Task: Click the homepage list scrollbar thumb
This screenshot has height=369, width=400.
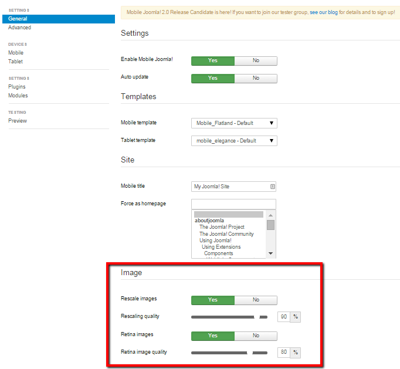Action: (270, 225)
